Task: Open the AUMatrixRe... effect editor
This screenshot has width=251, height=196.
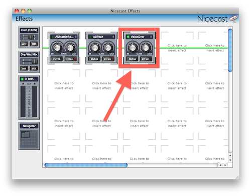Action: pyautogui.click(x=57, y=59)
